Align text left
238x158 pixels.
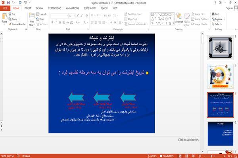[92, 23]
